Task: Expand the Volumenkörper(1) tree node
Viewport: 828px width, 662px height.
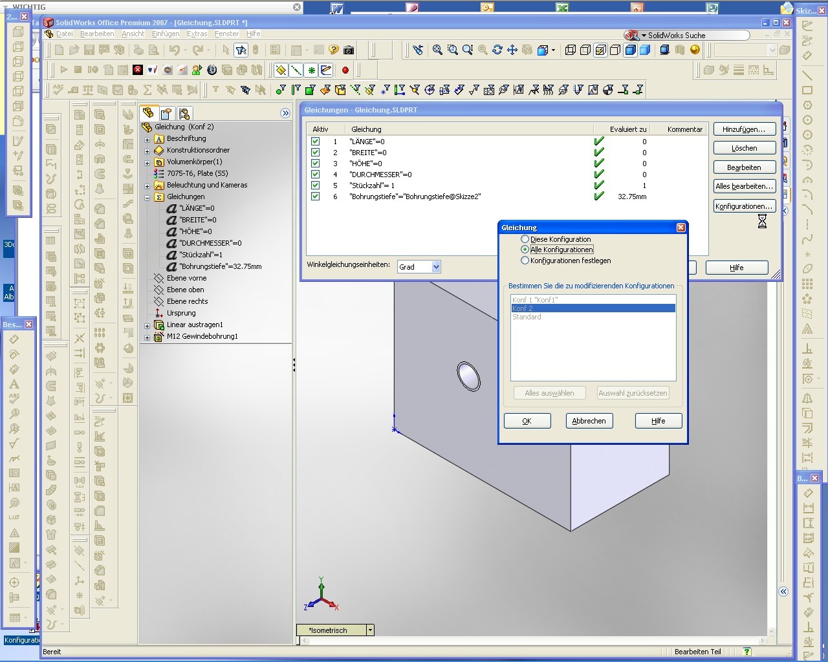Action: click(x=147, y=162)
